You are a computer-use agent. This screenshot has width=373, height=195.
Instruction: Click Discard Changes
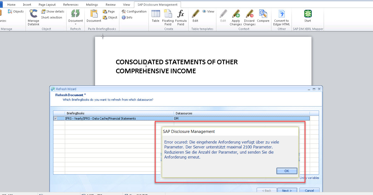click(249, 18)
